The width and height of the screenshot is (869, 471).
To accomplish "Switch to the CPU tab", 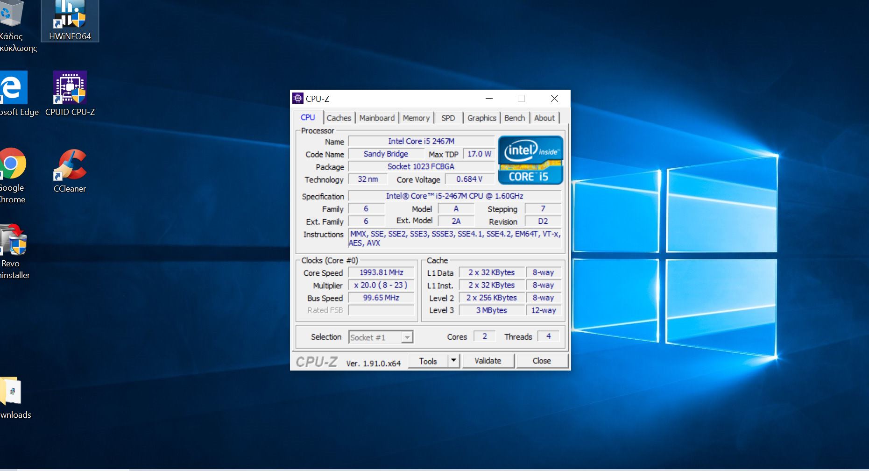I will 308,118.
